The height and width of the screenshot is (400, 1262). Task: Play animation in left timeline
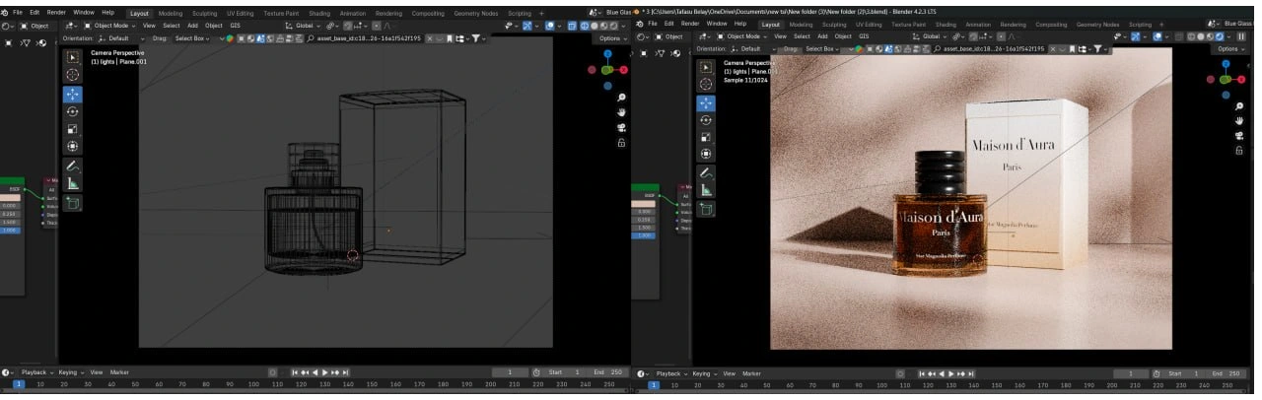click(325, 372)
